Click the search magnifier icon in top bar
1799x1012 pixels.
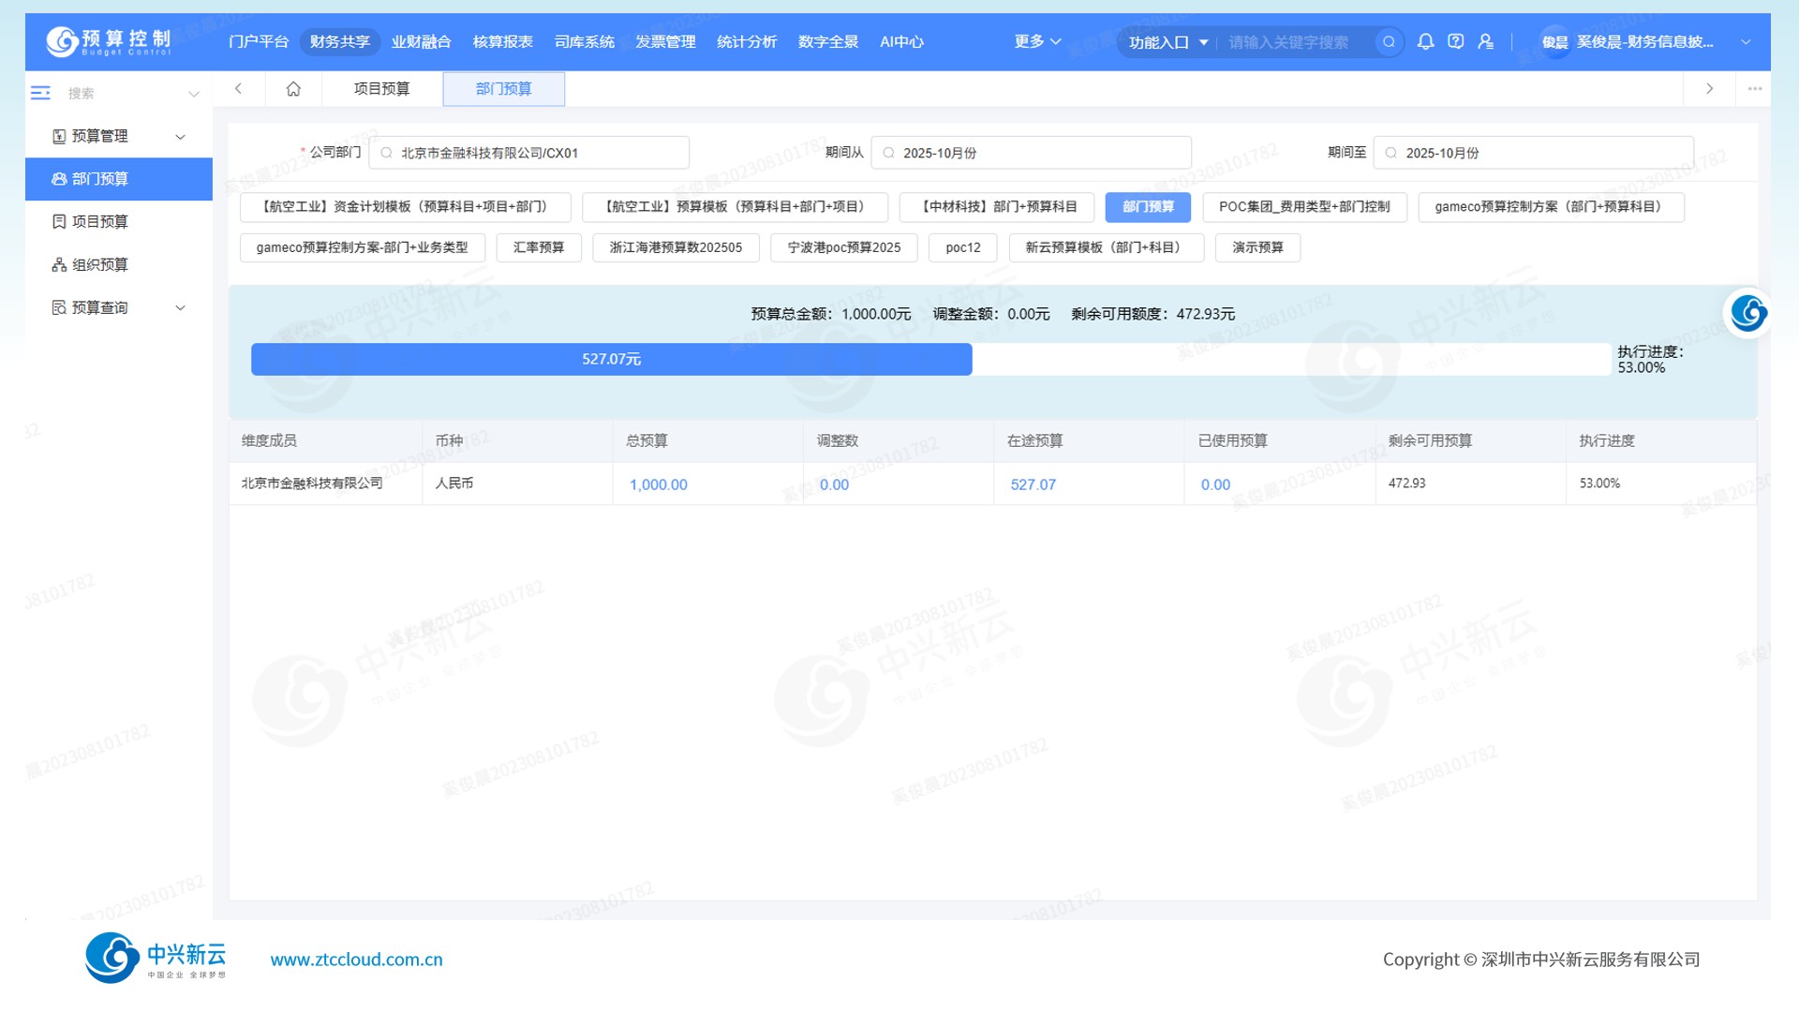point(1389,42)
